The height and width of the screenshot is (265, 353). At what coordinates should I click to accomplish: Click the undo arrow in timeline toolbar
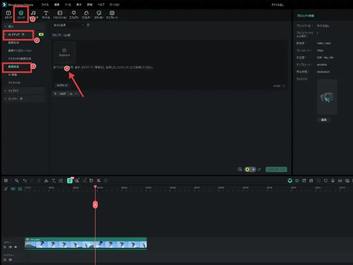click(x=25, y=181)
